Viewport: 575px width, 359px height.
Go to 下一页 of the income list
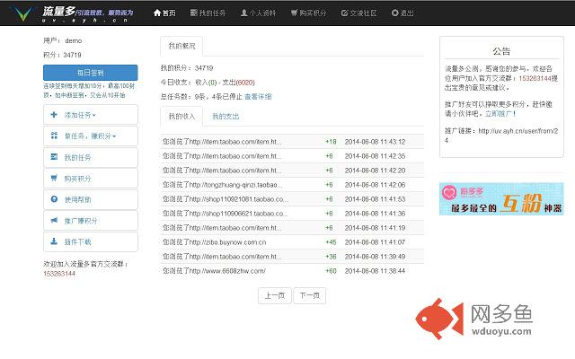pos(309,295)
